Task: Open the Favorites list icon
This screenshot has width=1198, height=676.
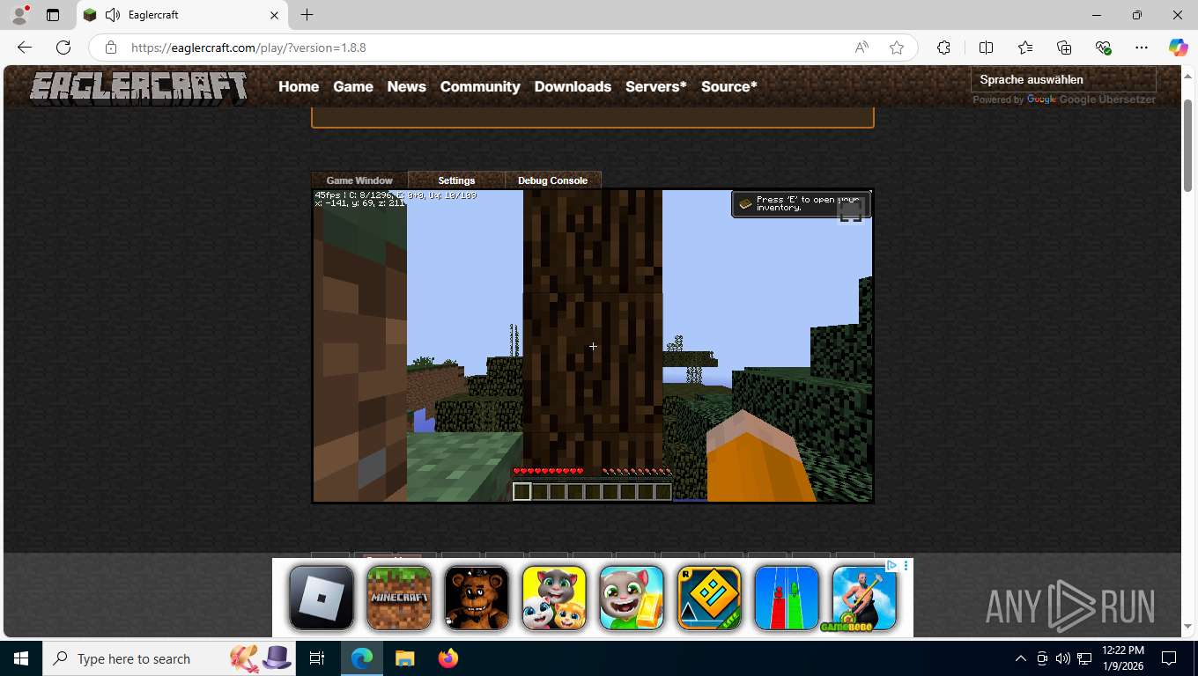Action: pos(1025,48)
